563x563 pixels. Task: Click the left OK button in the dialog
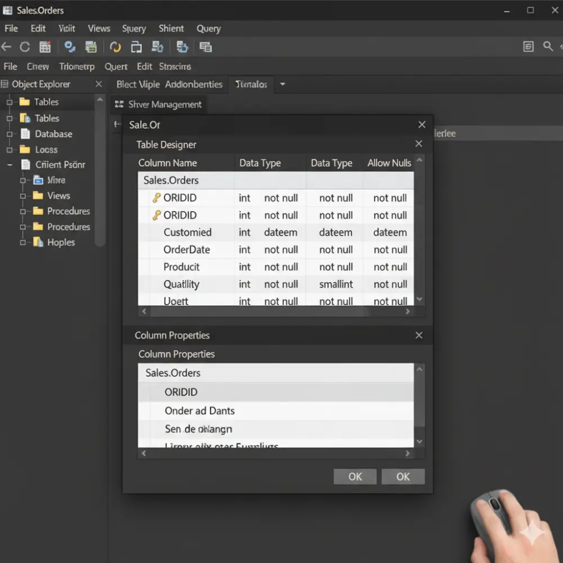355,476
